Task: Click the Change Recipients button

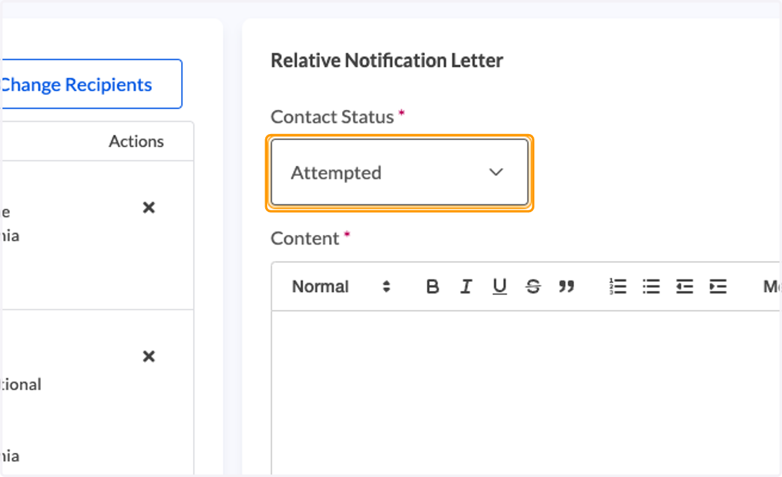Action: (91, 85)
